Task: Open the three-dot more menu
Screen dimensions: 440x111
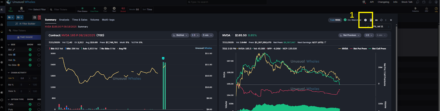Action: click(x=386, y=20)
